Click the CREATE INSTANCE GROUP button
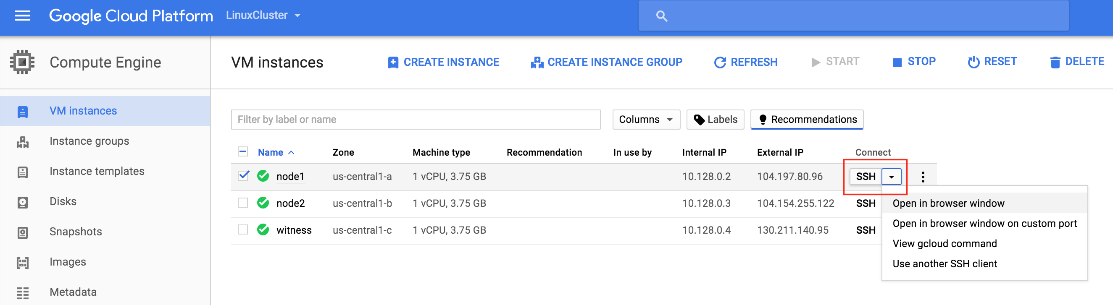 [606, 63]
